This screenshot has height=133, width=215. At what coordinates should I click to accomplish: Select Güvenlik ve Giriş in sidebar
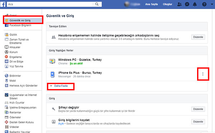point(23,20)
